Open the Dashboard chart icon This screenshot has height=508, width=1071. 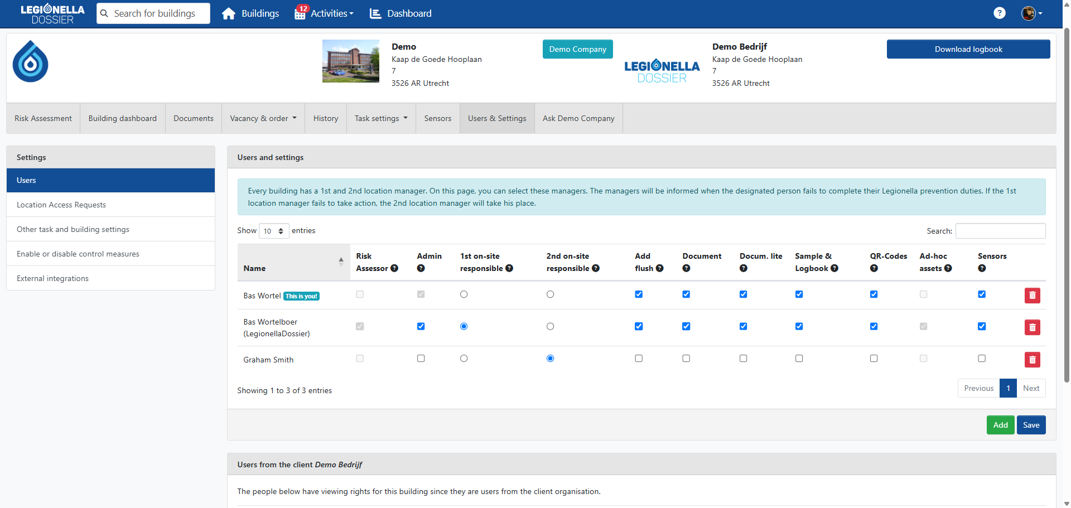375,13
